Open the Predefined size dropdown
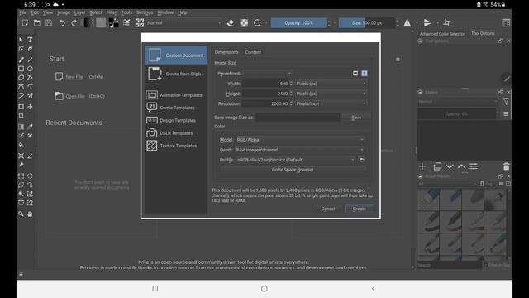This screenshot has height=298, width=529. tap(267, 74)
